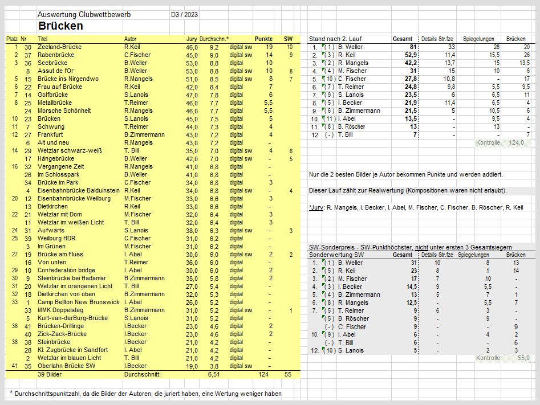Select 'R. Mangels' in standings table
The width and height of the screenshot is (540, 405).
click(x=353, y=63)
